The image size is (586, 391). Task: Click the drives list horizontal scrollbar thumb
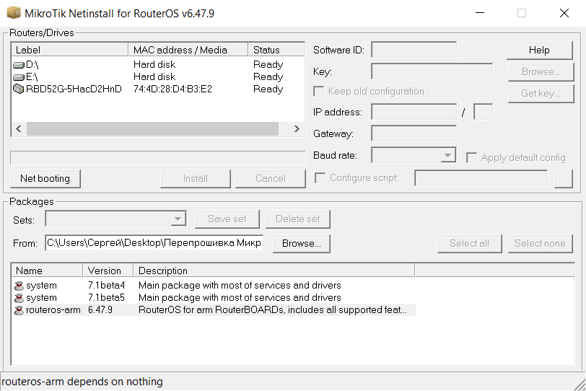coord(152,129)
